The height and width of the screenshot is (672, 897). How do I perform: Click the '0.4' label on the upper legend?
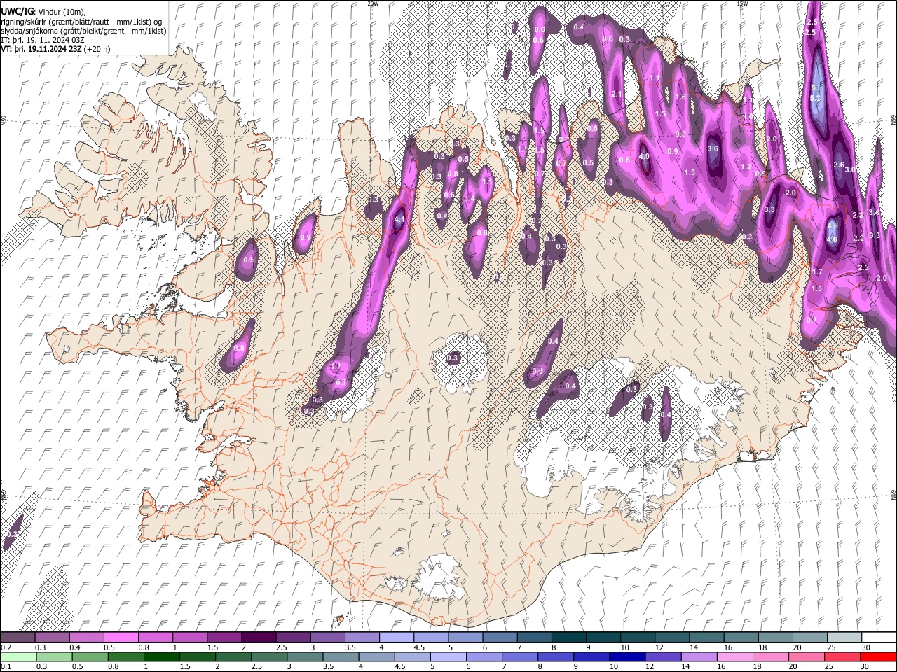(x=75, y=647)
